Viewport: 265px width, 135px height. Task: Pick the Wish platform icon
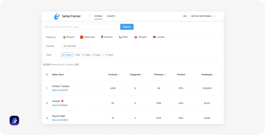click(120, 37)
